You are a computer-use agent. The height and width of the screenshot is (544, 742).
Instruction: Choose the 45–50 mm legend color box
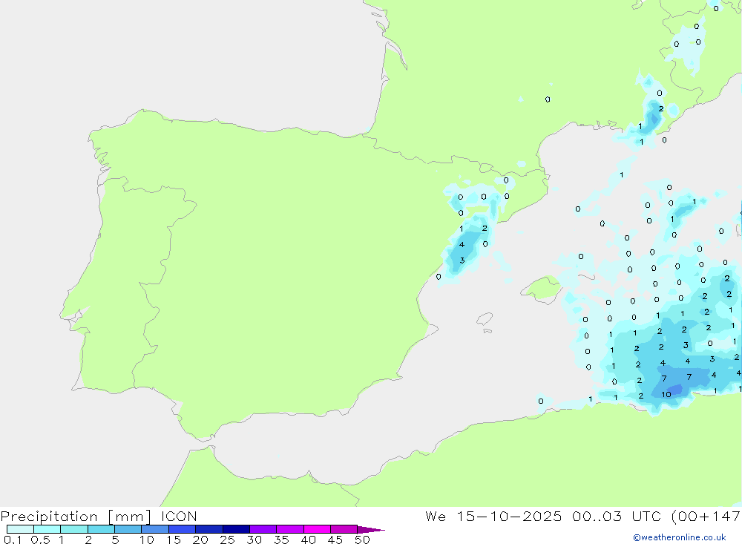[x=344, y=529]
